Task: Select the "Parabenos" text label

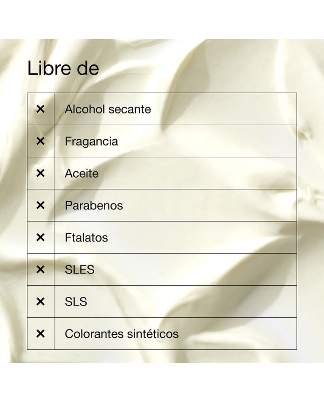Action: (94, 205)
